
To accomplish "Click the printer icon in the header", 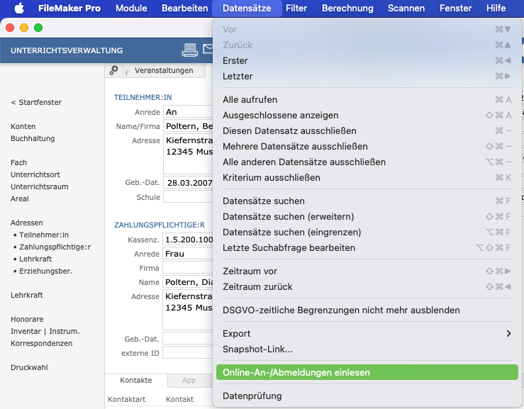I will (x=190, y=50).
